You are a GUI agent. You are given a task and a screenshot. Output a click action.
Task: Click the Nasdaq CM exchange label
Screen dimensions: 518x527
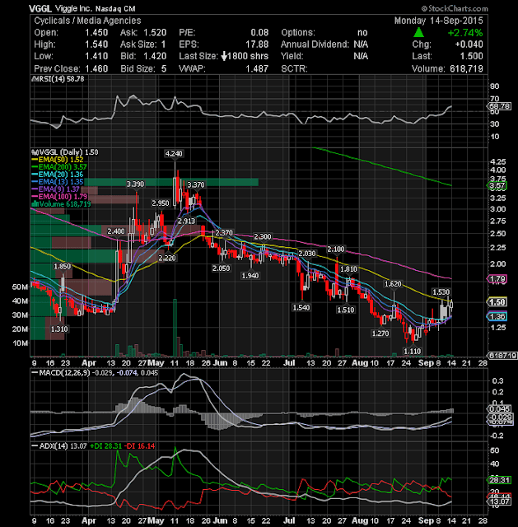click(115, 9)
